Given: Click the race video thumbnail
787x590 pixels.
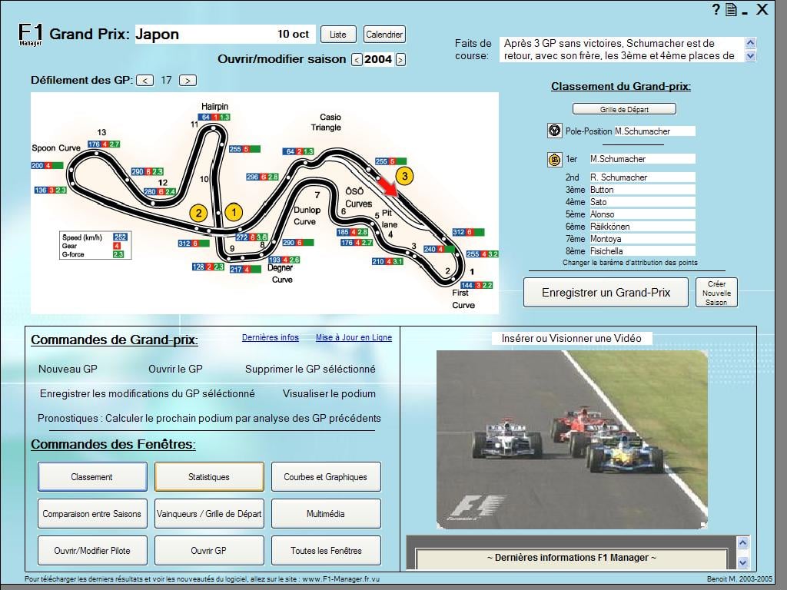Looking at the screenshot, I should point(572,439).
